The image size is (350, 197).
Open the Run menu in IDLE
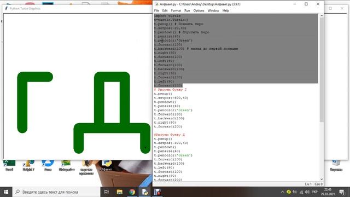pos(187,10)
